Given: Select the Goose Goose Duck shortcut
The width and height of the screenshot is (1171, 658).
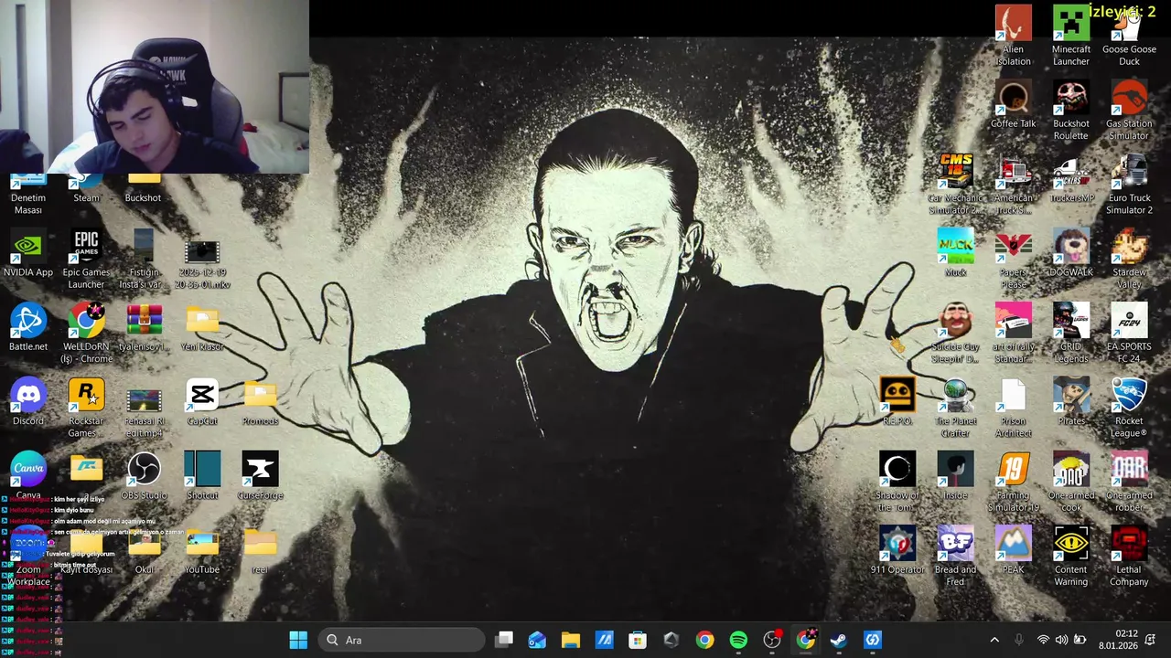Looking at the screenshot, I should coord(1129,35).
